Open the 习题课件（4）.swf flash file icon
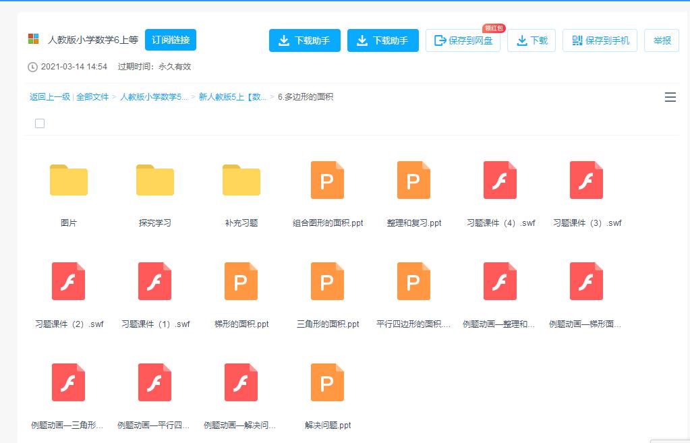690x443 pixels. pyautogui.click(x=500, y=180)
